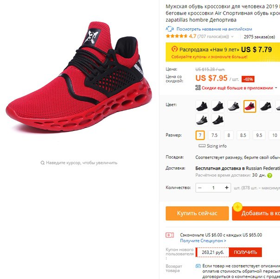Viewport: 280px width, 279px height.
Task: Click the coupon icon beside the US $6.00 savings offer
Action: click(x=170, y=235)
